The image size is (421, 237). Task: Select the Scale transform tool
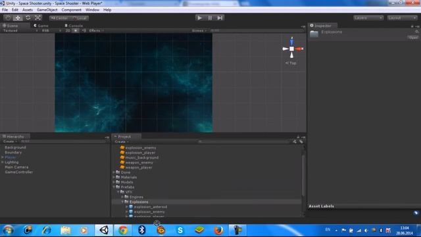coord(38,18)
